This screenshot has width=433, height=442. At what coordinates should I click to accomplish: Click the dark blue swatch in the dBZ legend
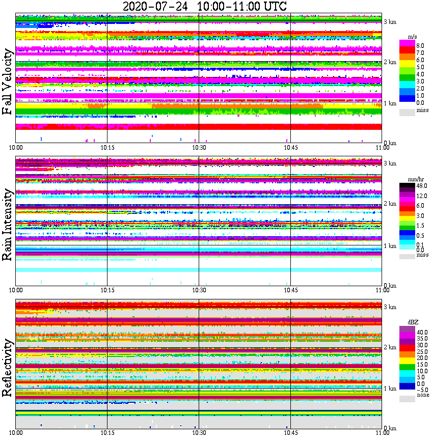[x=407, y=386]
